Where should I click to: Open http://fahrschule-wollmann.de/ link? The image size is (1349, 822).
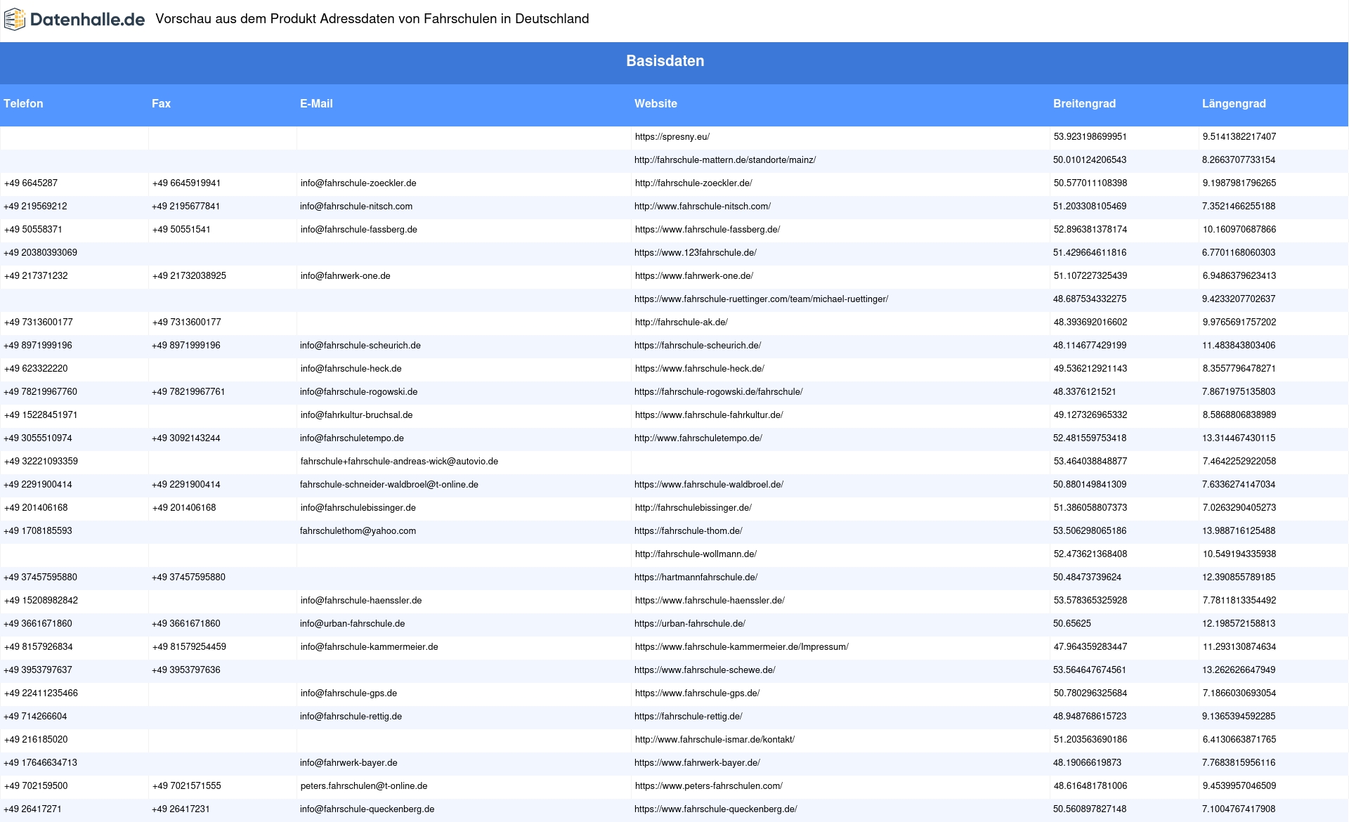pos(696,554)
